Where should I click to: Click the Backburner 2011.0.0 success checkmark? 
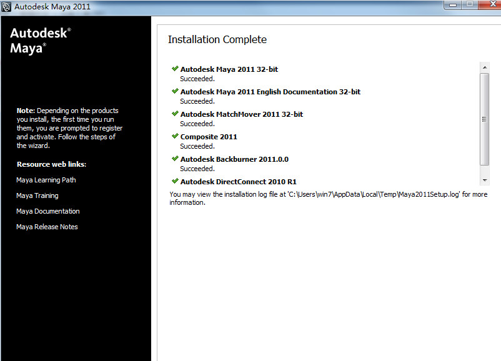[175, 159]
